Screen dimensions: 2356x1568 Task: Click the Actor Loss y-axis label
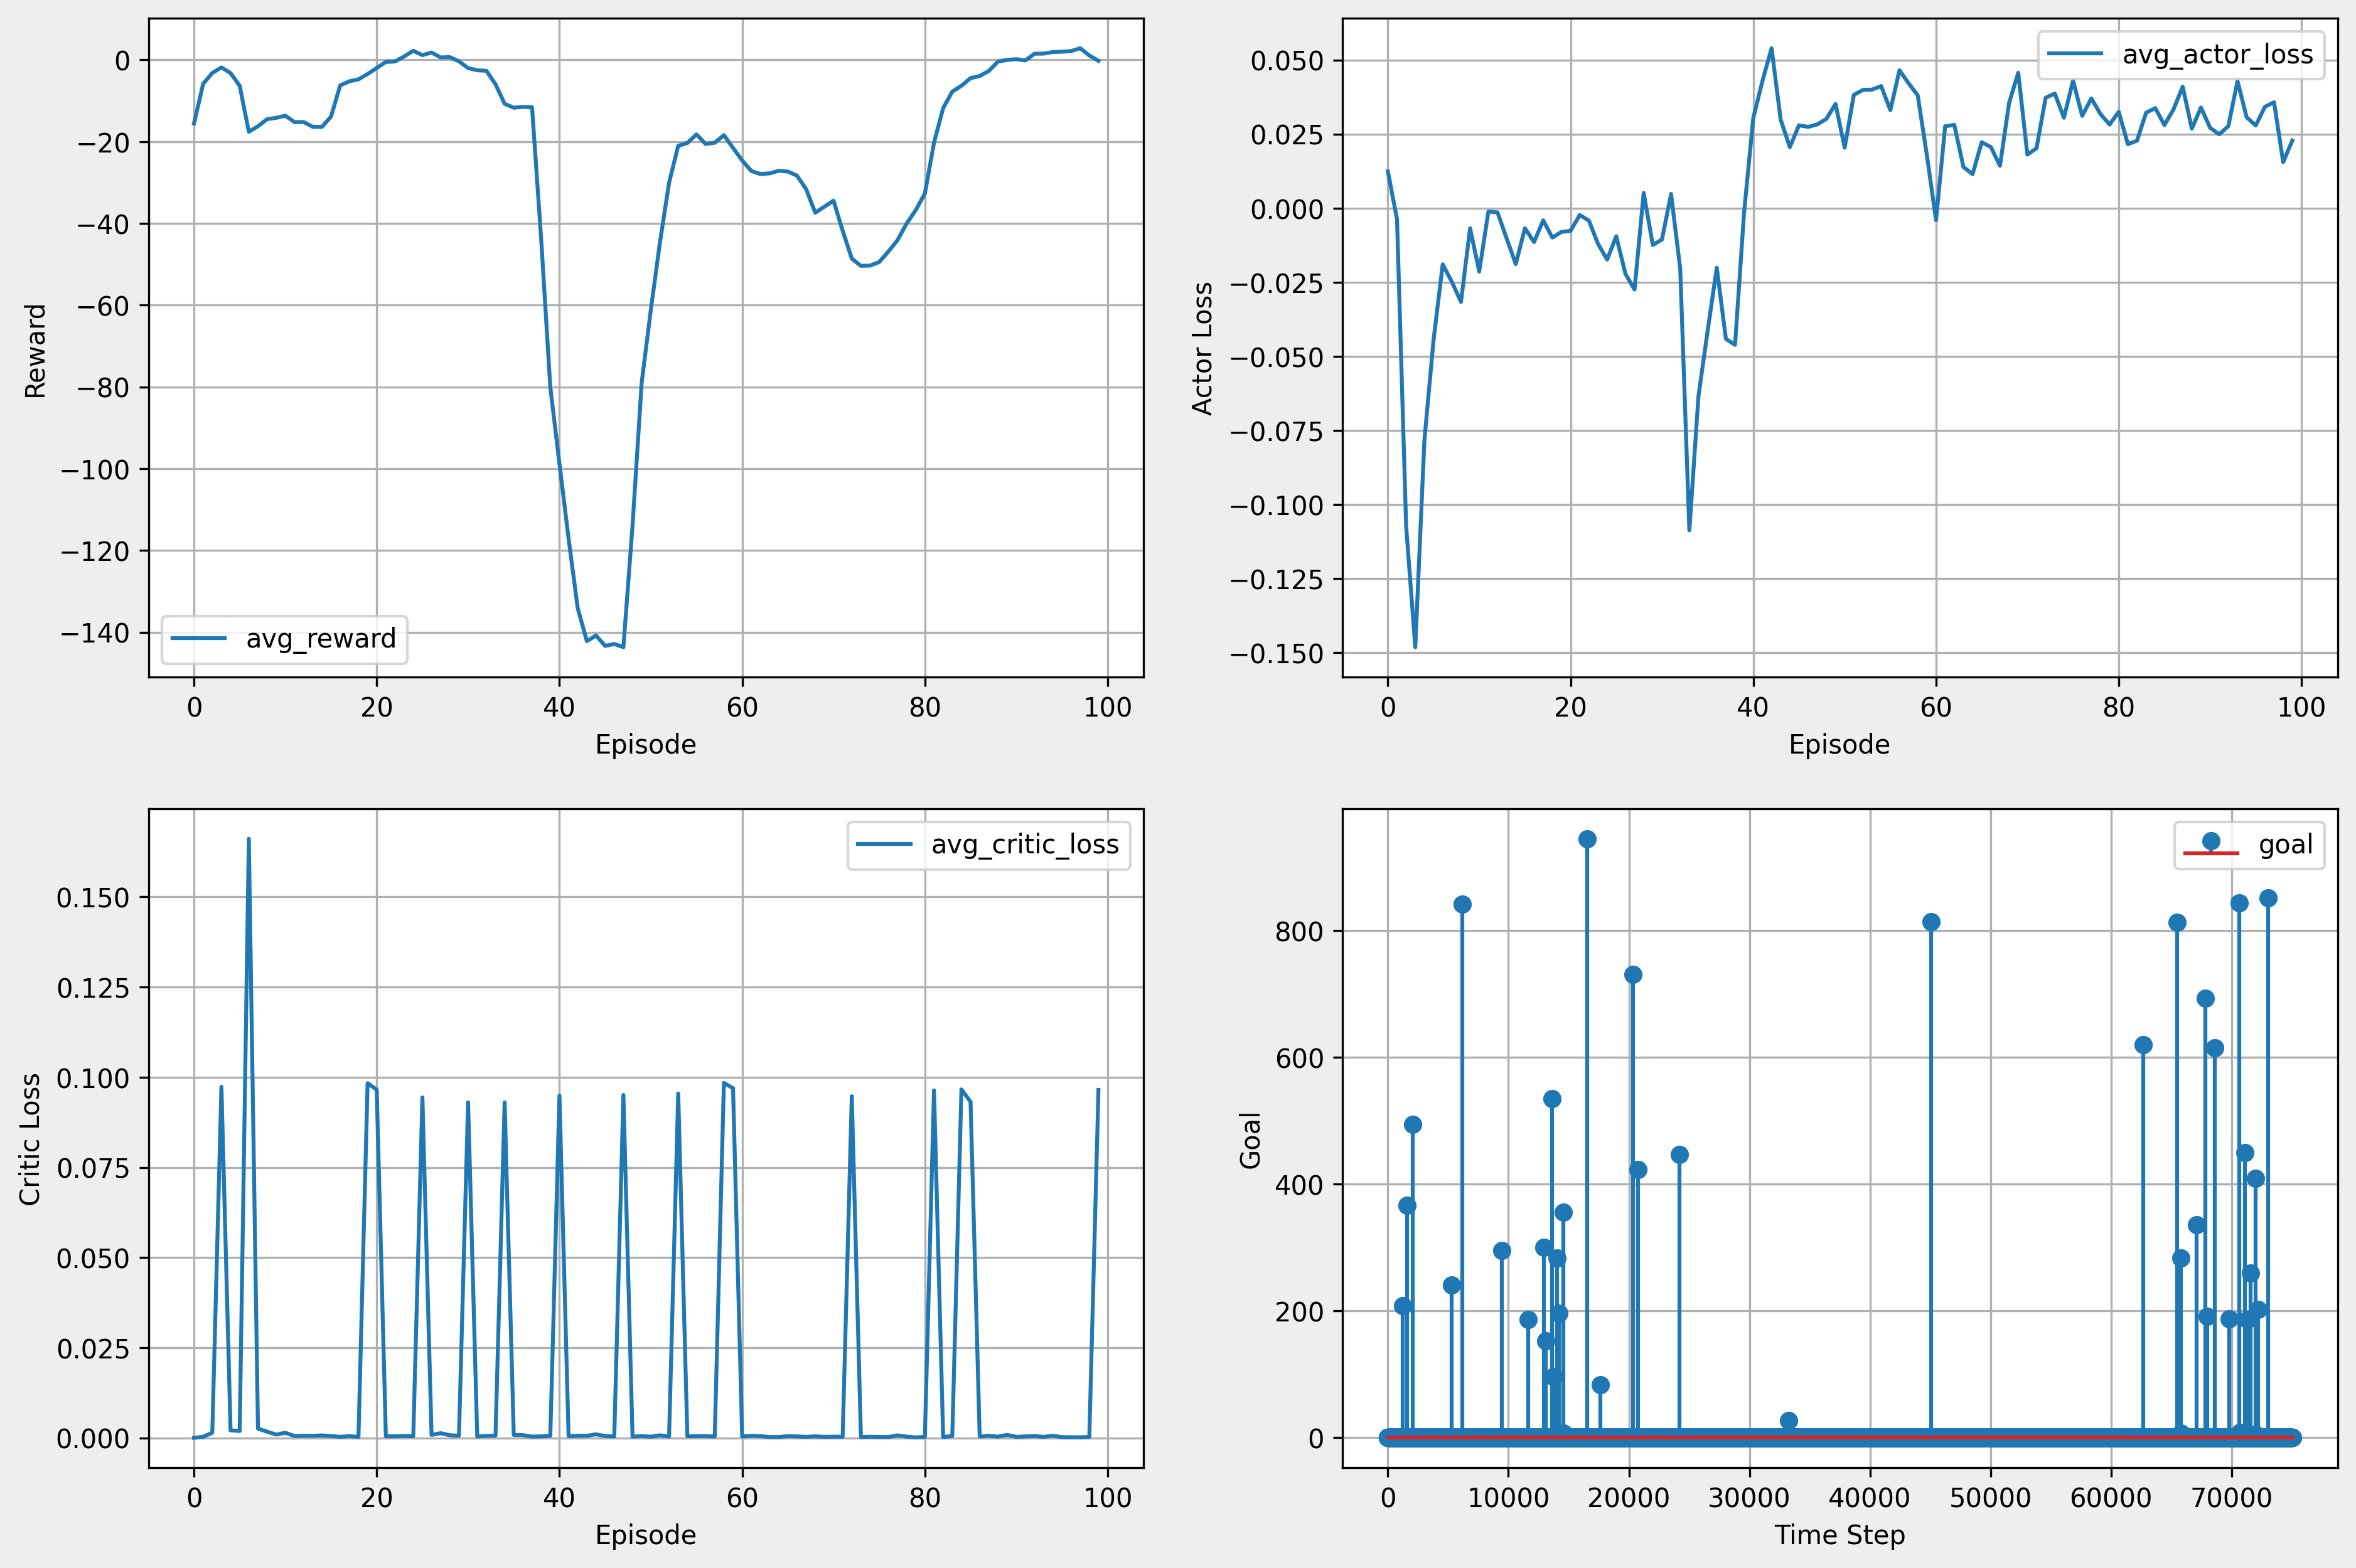1202,348
